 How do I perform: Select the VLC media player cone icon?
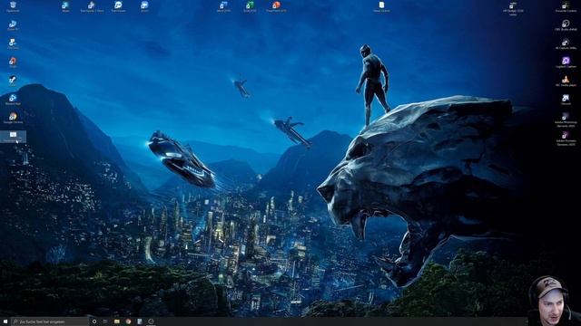[x=566, y=81]
